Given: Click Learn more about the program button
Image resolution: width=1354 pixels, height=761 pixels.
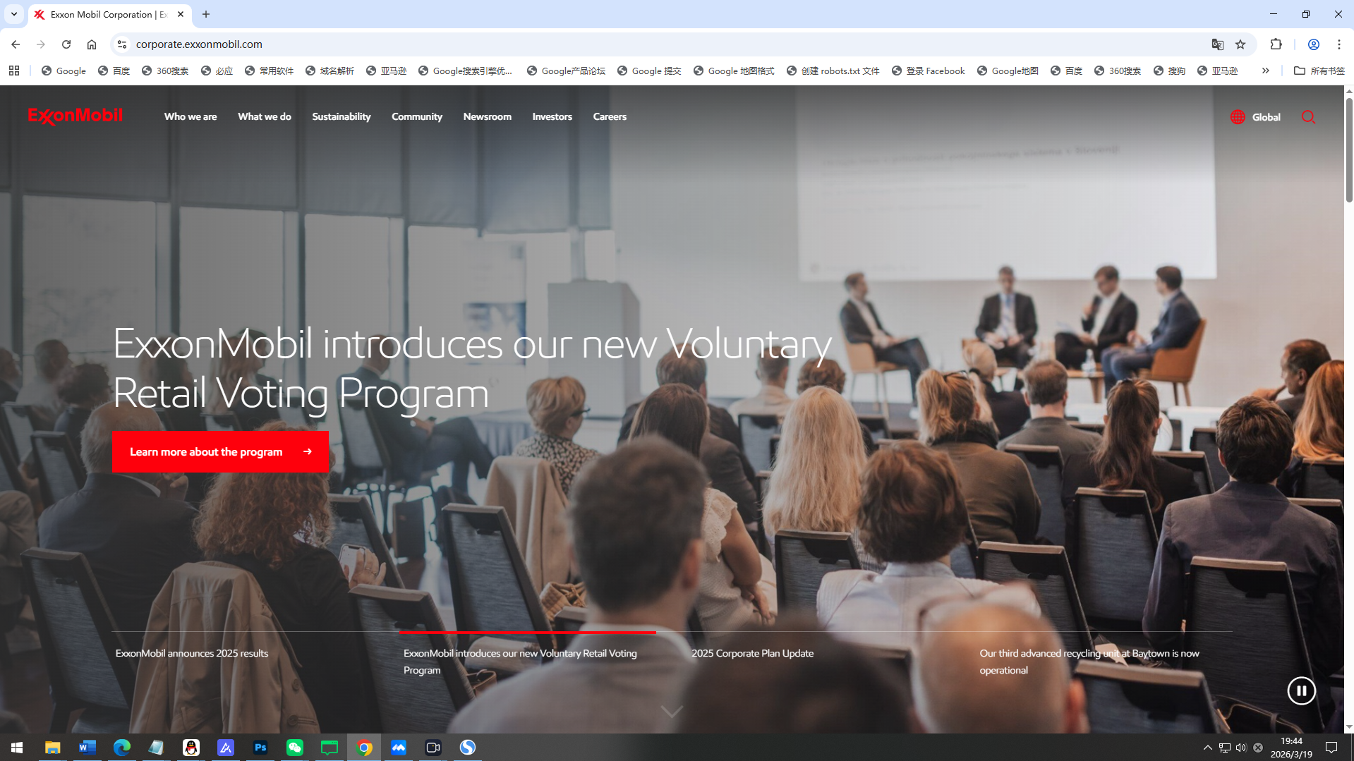Looking at the screenshot, I should 220,451.
